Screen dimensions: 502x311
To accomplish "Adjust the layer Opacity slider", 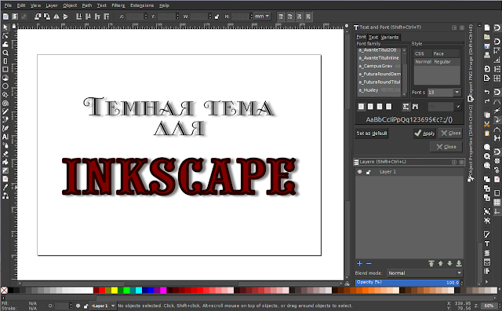I will (x=408, y=283).
